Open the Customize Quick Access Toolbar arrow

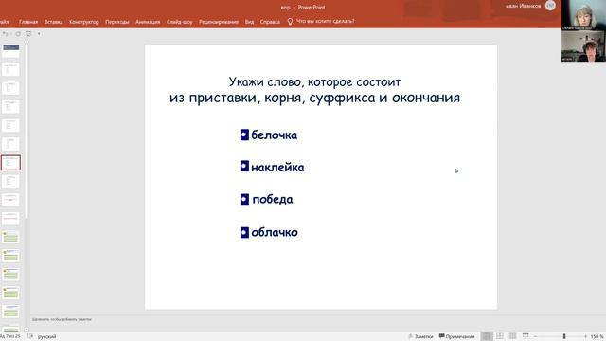(x=39, y=34)
